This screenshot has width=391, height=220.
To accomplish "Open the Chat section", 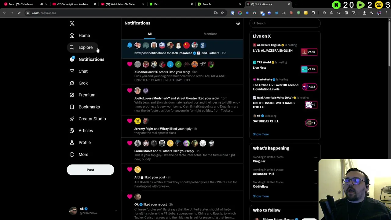I will tap(79, 71).
